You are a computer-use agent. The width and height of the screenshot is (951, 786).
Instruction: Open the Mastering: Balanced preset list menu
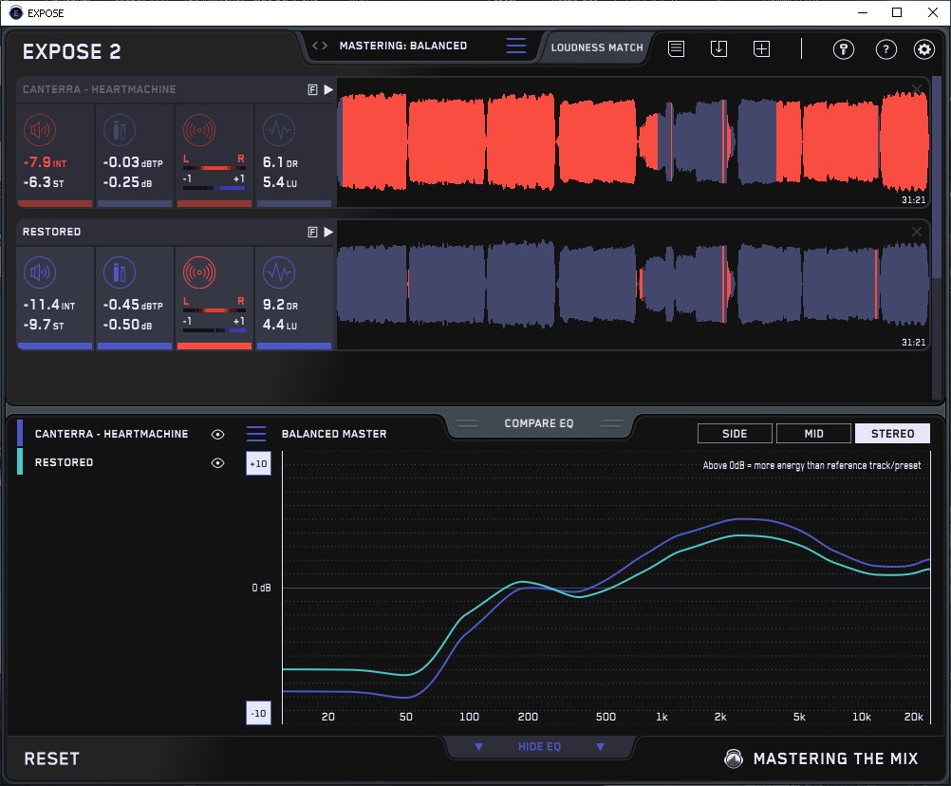pos(515,46)
